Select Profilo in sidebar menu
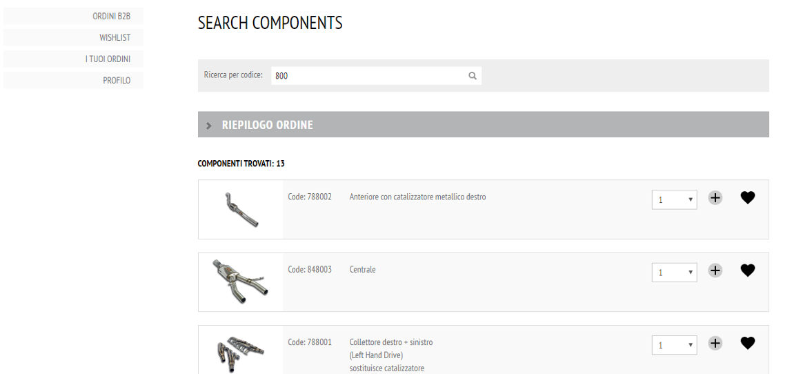Screen dimensions: 792x374 tap(73, 80)
